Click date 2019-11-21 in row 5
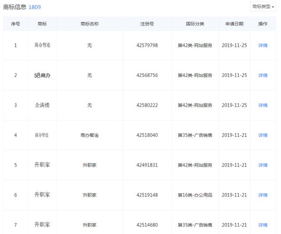281x234 pixels. [x=234, y=165]
